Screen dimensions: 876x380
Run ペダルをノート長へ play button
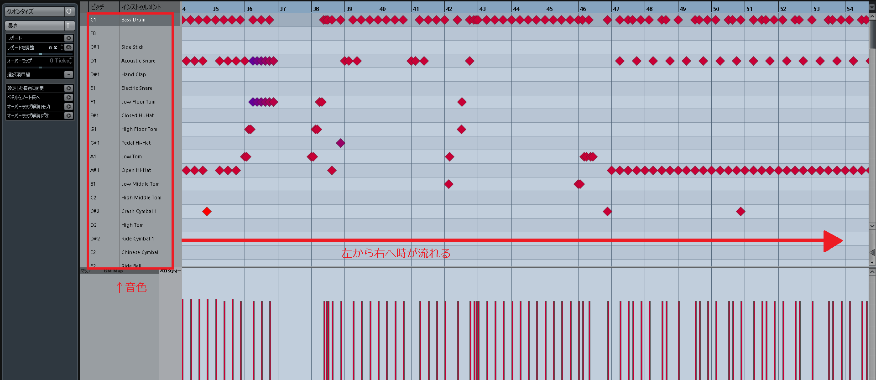(x=68, y=98)
